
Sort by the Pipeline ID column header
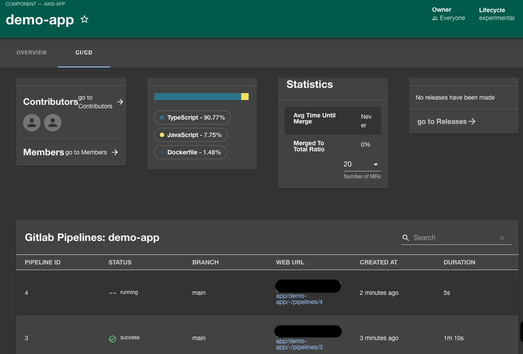43,262
